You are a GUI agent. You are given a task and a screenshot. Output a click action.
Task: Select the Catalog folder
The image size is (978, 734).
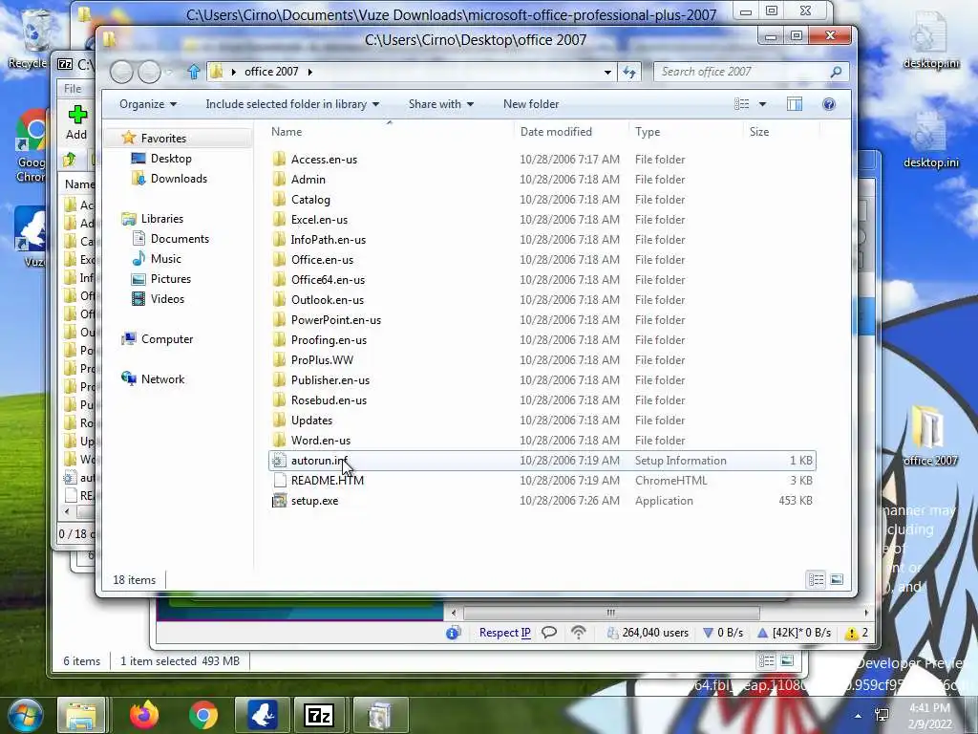point(310,199)
